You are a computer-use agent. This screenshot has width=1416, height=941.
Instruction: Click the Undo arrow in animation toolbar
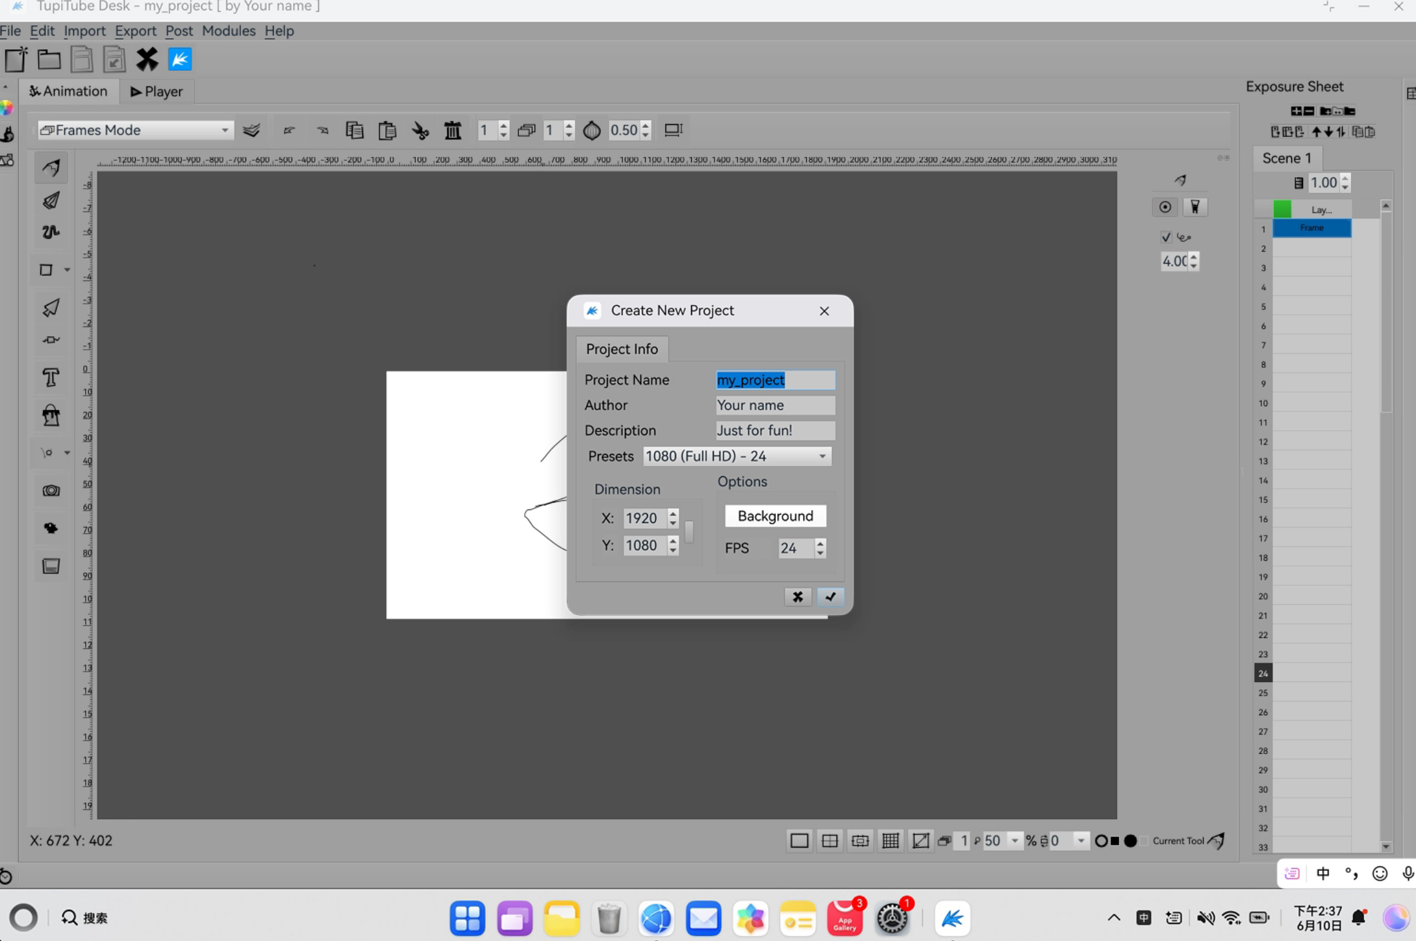289,130
